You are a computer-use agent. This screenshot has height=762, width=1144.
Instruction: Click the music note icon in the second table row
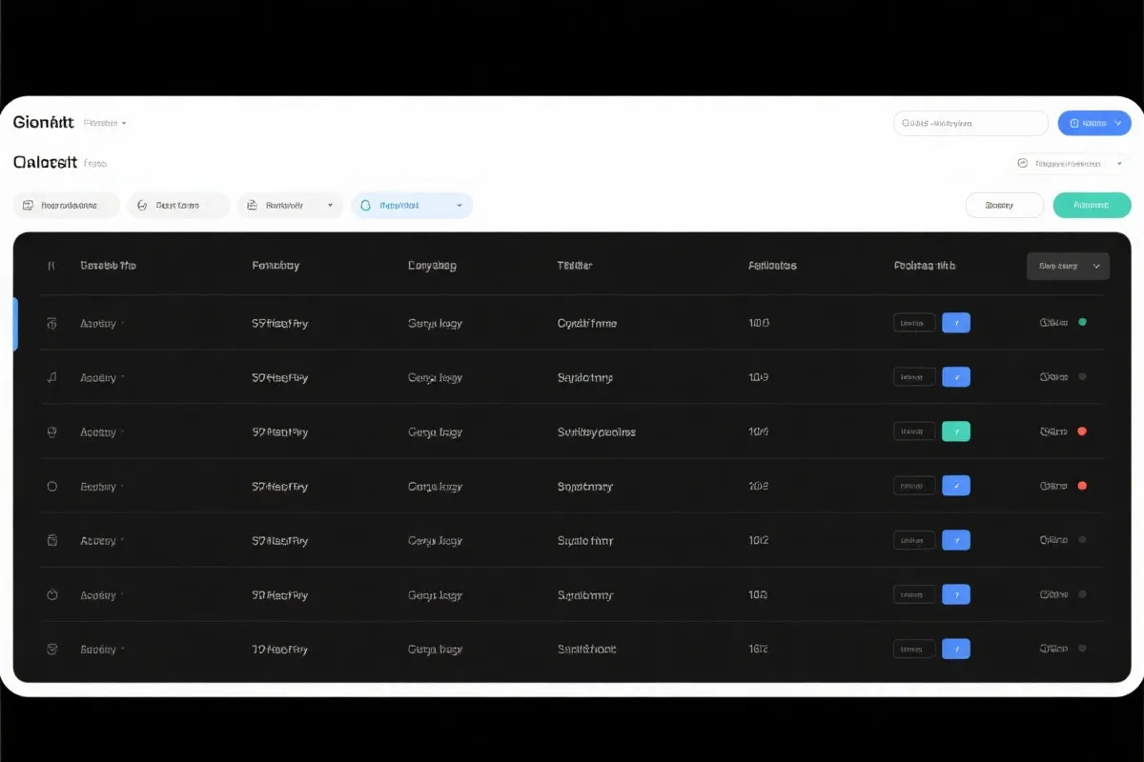click(52, 377)
